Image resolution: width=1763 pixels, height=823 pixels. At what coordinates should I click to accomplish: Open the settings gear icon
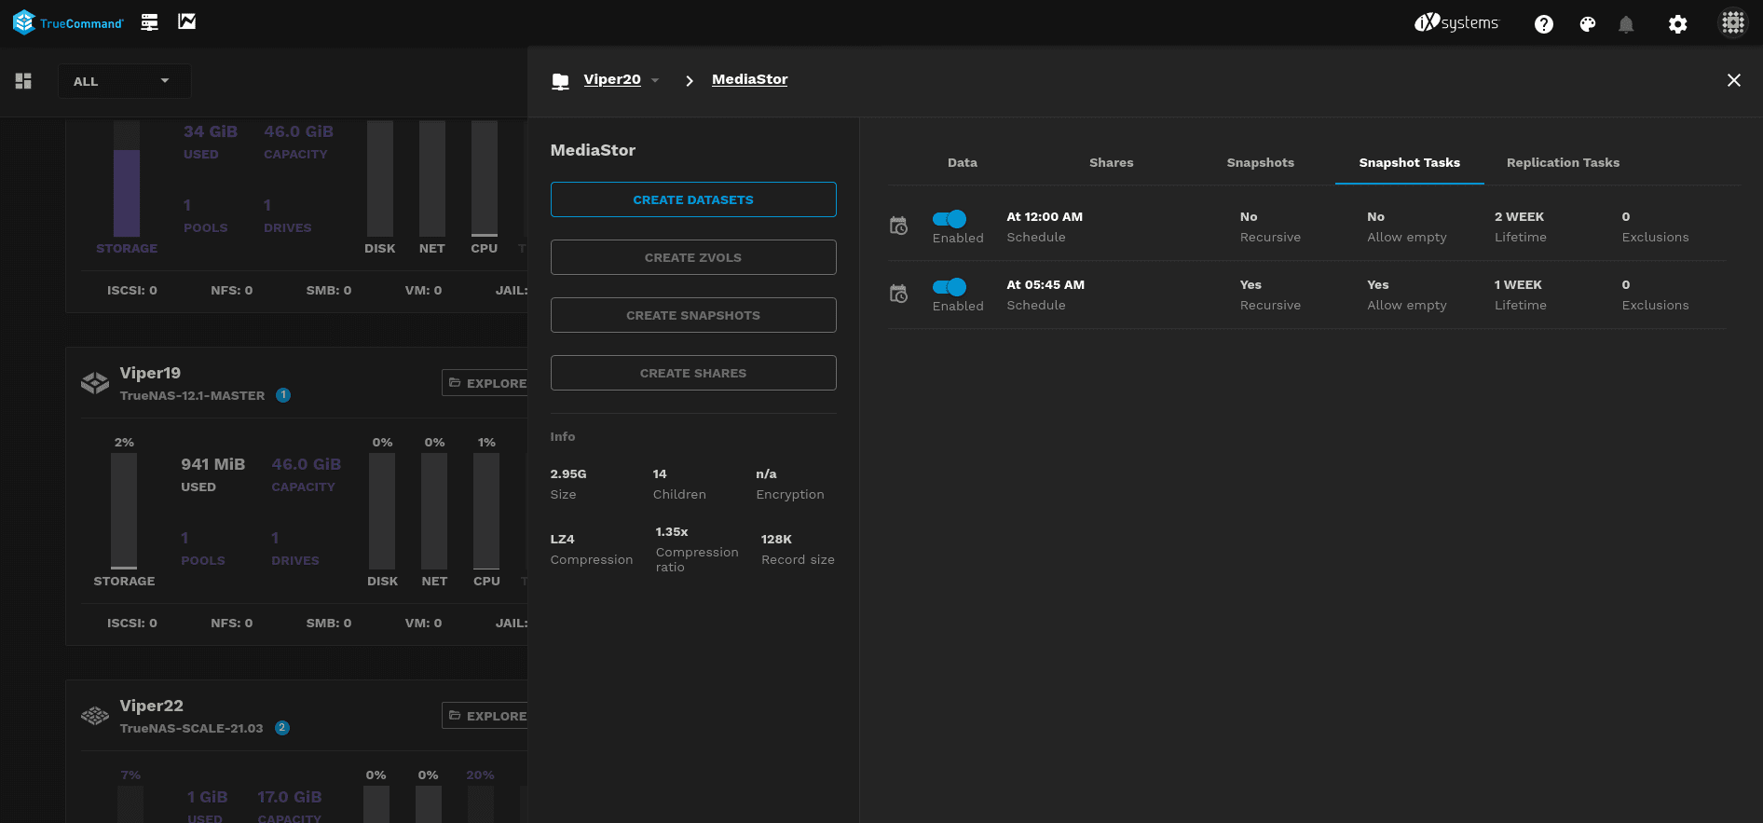[x=1677, y=24]
